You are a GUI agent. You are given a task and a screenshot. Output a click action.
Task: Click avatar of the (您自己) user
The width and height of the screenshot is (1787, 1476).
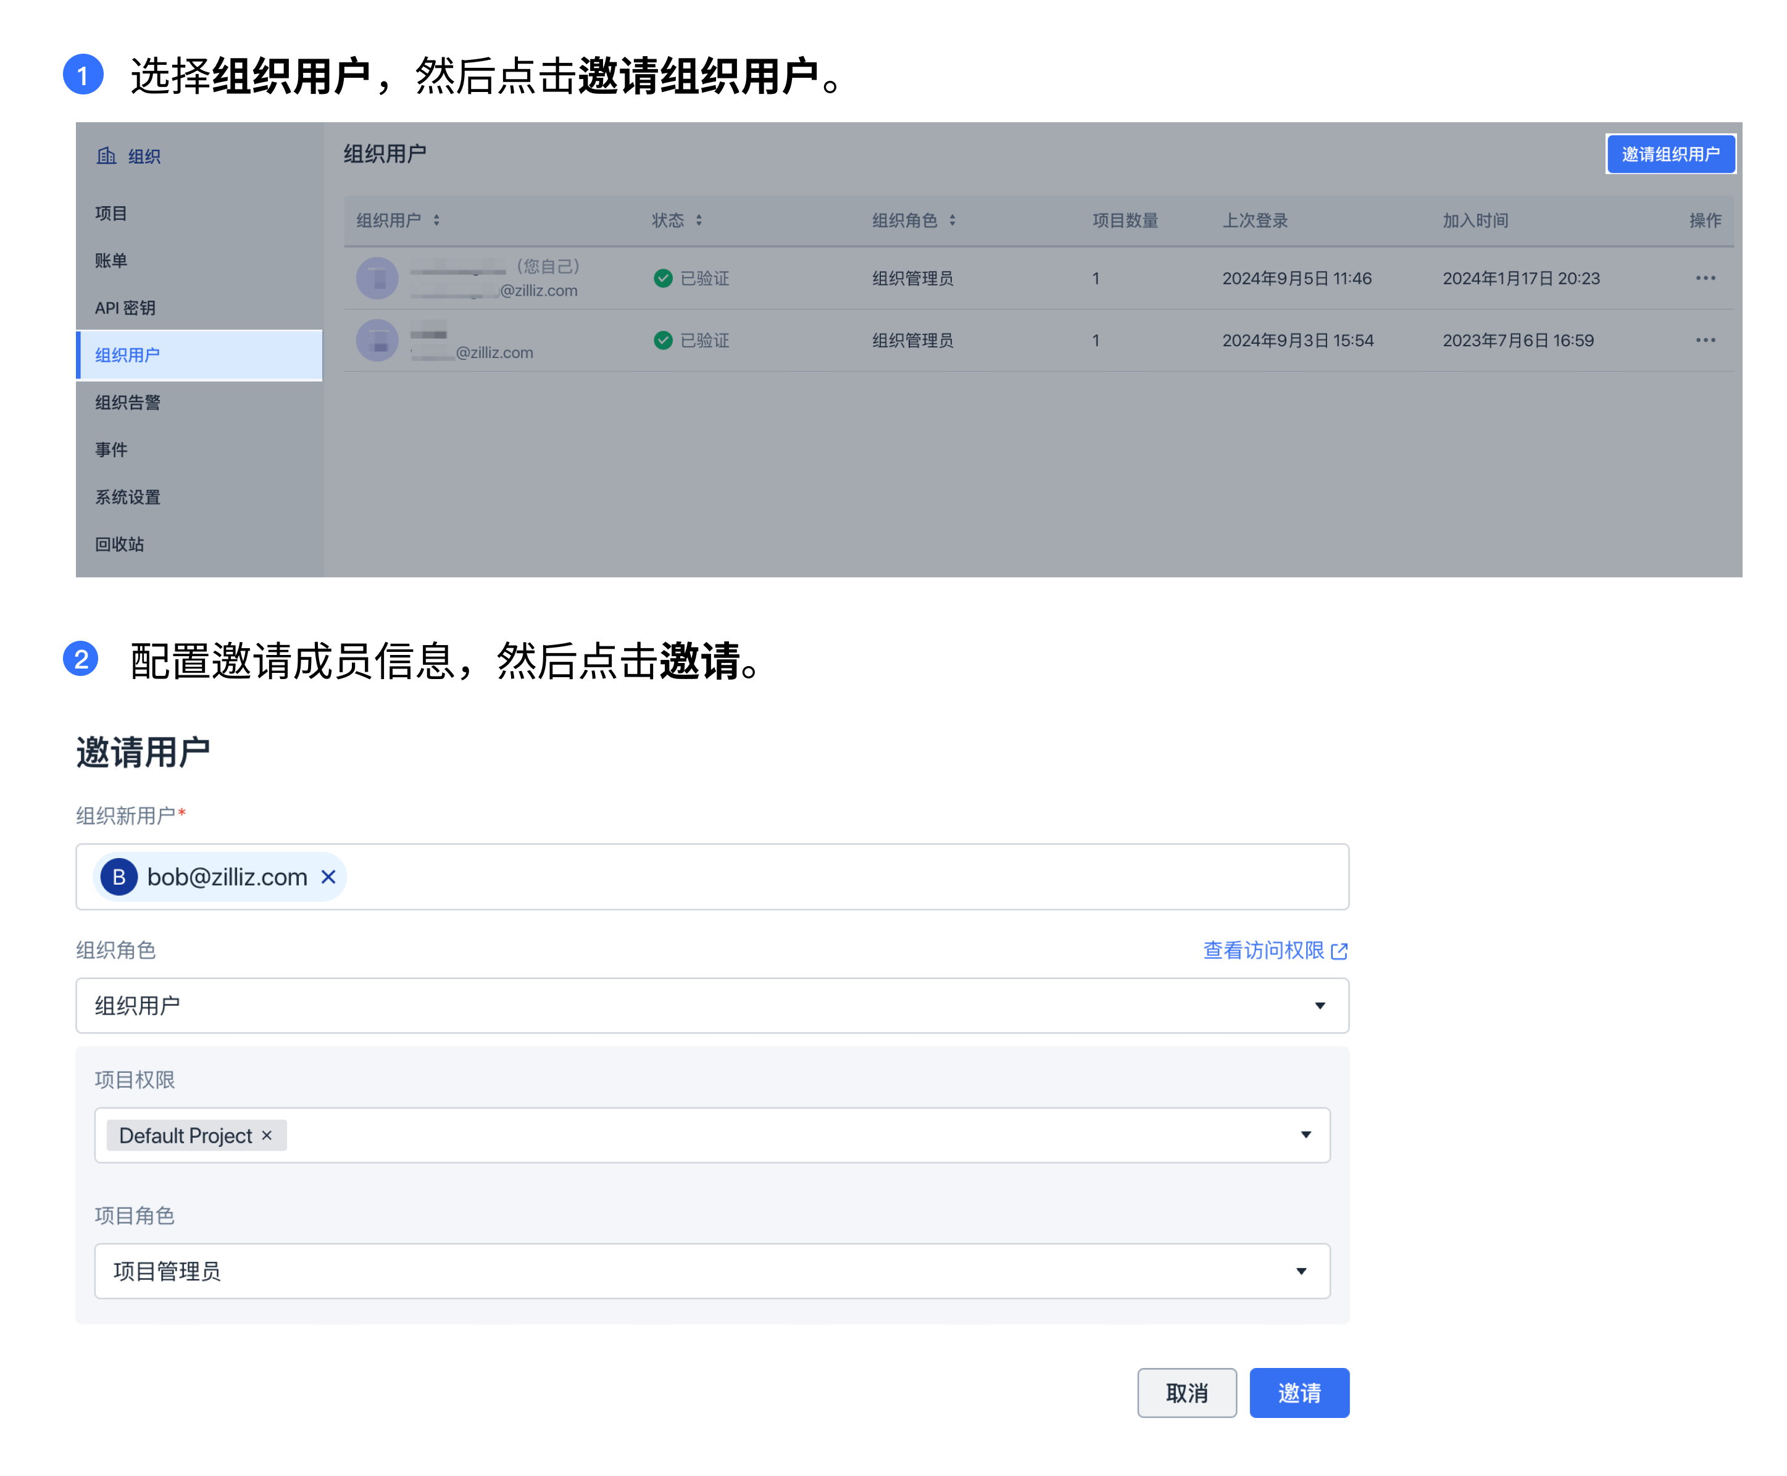(x=378, y=278)
